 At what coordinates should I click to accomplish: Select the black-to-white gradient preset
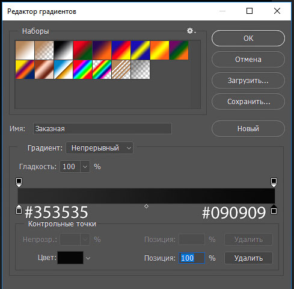(x=63, y=51)
